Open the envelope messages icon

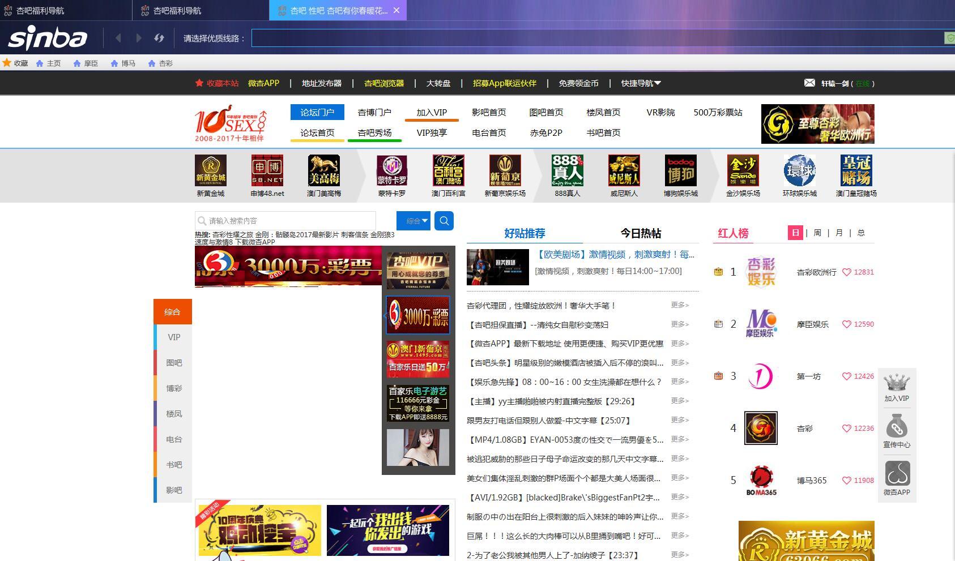[x=809, y=83]
